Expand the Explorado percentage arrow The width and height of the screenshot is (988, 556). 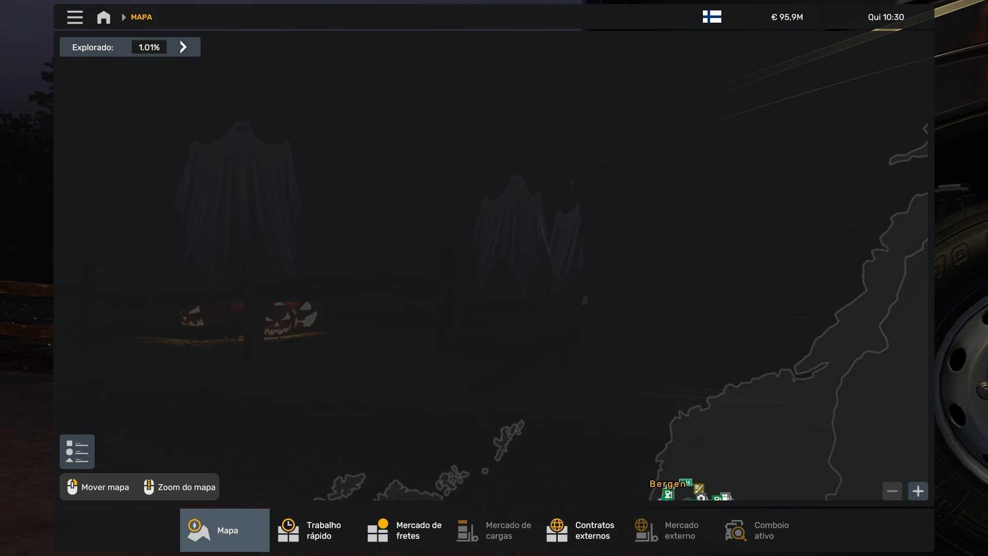tap(183, 47)
